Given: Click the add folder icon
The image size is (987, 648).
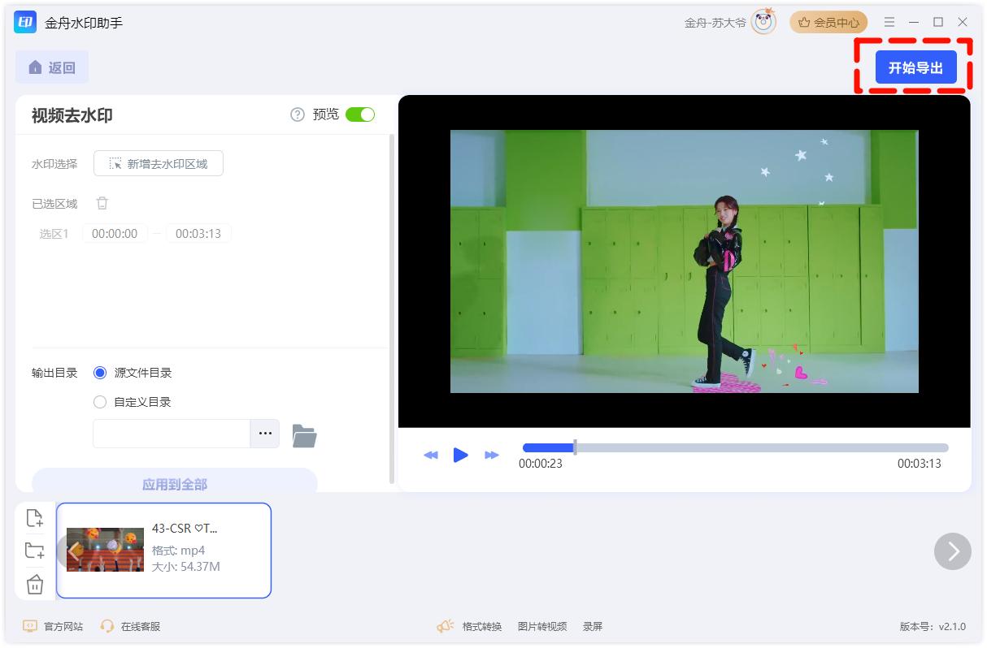Looking at the screenshot, I should tap(34, 551).
